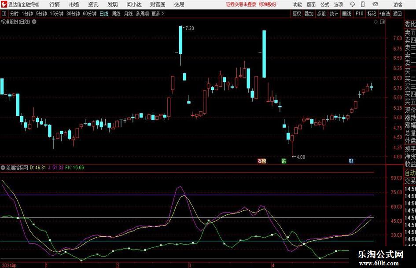Click the 复权 button
Screen dimensions: 416x268
[297, 14]
